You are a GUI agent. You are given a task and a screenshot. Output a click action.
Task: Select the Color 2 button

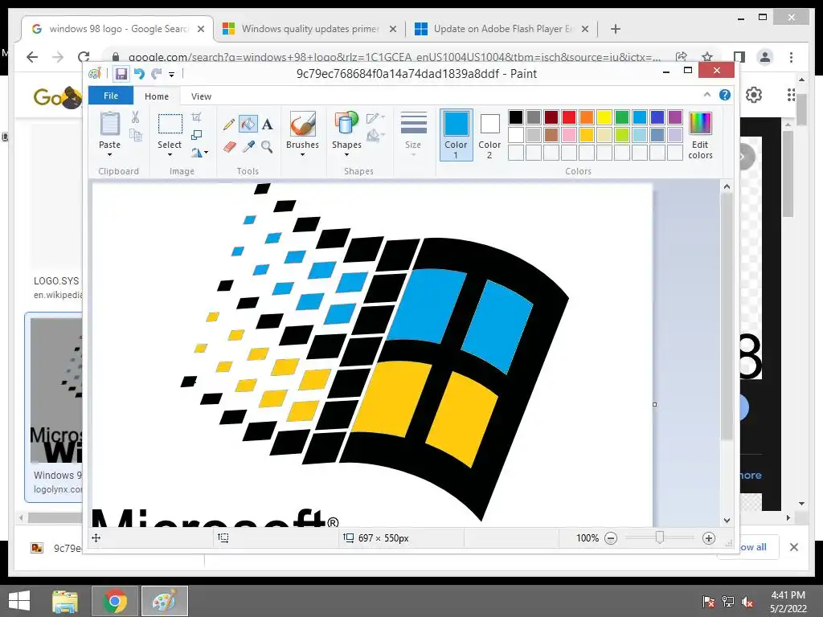(489, 135)
